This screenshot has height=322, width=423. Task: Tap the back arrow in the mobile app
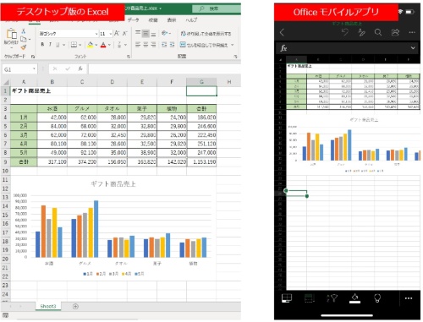coord(282,32)
